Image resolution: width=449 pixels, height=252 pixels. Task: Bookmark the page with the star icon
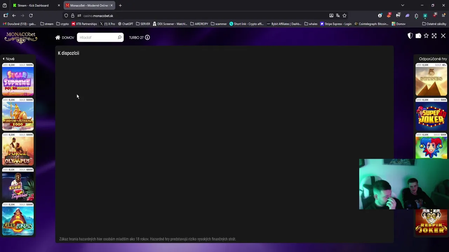point(344,15)
